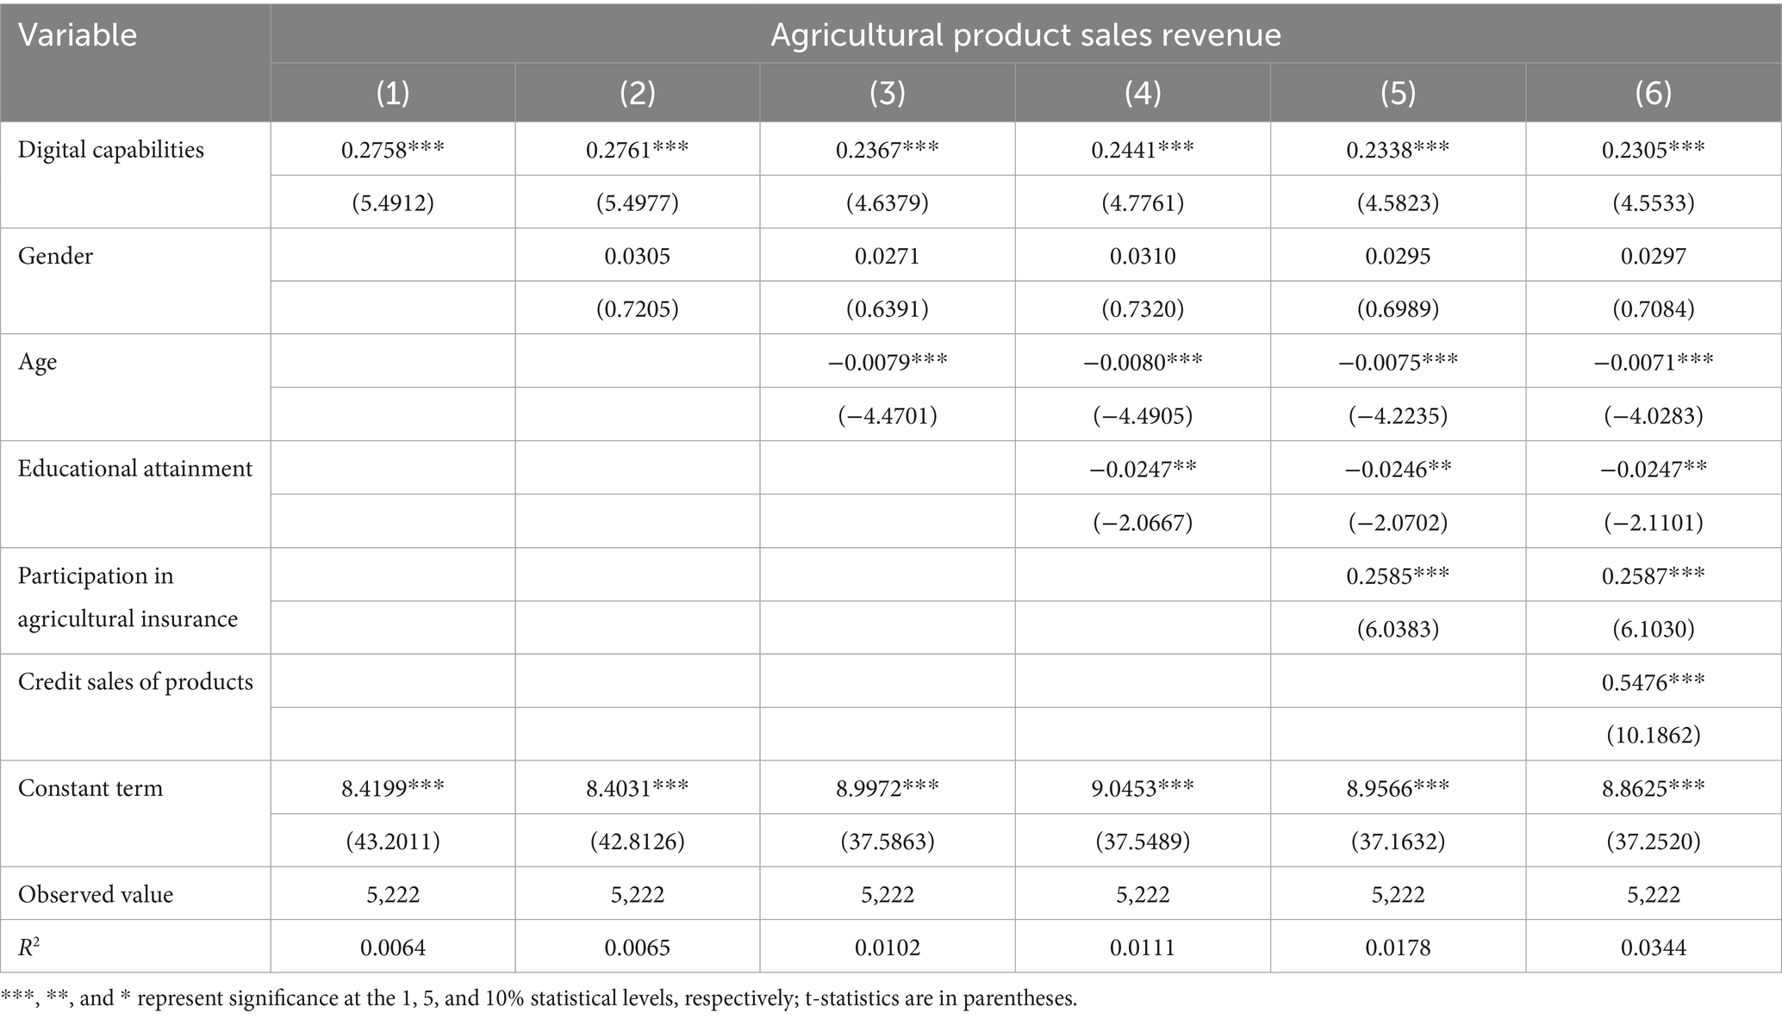The image size is (1782, 1019).
Task: Click the Digital capabilities row label
Action: pos(111,150)
